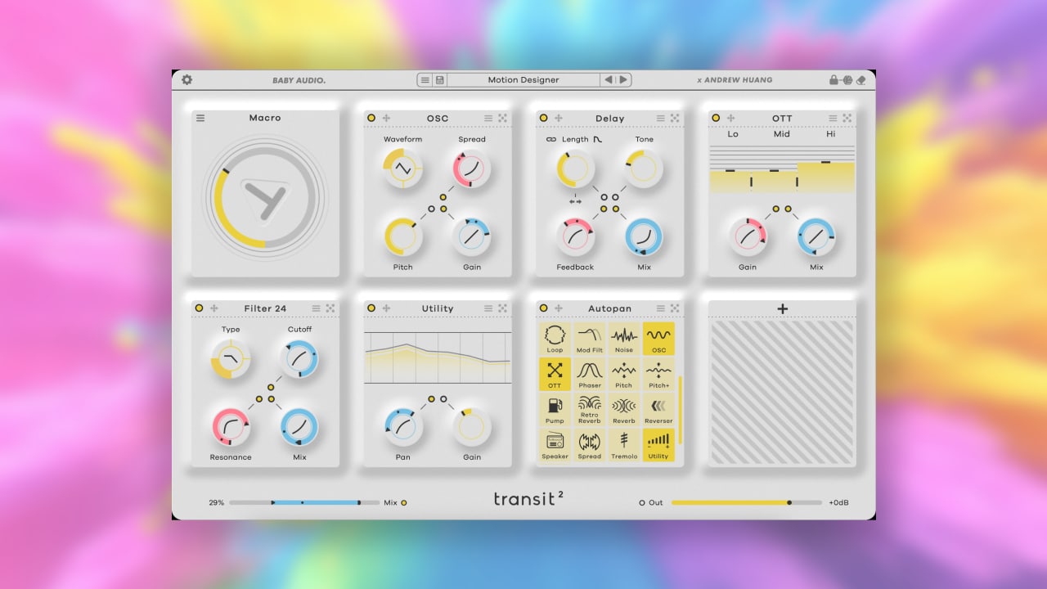Open the Motion Designer preset name dropdown

(523, 80)
